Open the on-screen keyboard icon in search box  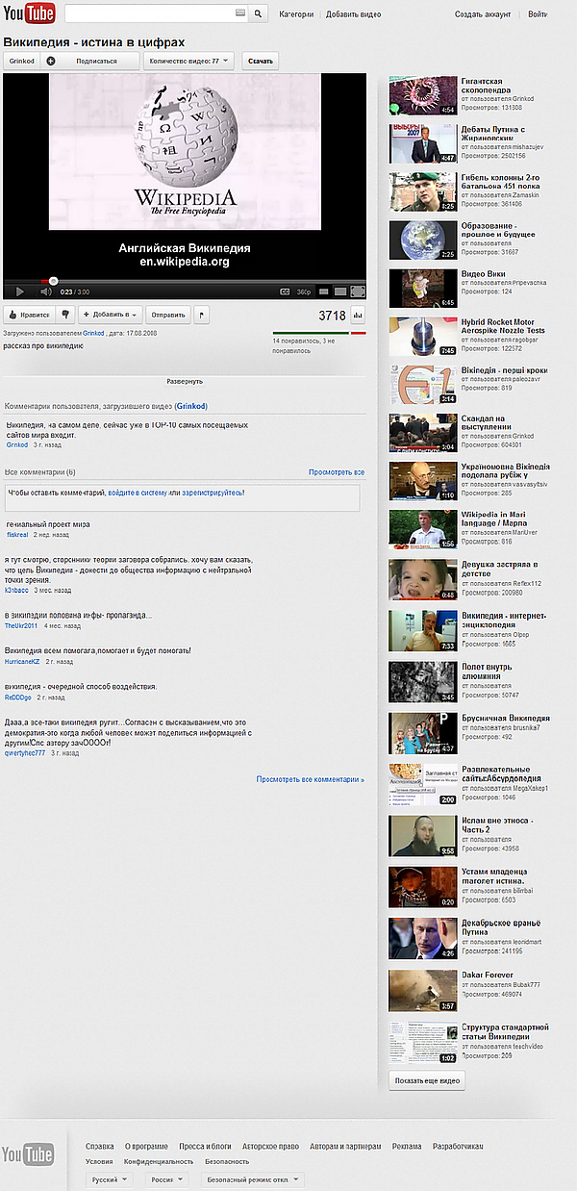click(240, 14)
